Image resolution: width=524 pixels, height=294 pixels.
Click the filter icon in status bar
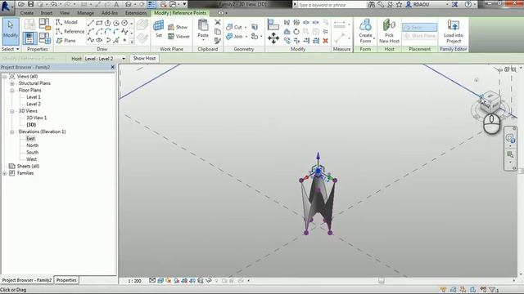point(493,290)
